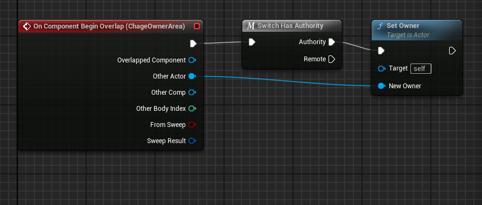Click the 'Other Comp' label

coord(169,92)
